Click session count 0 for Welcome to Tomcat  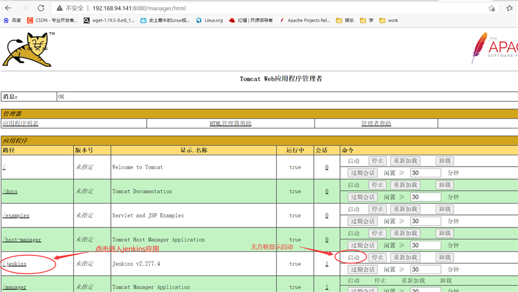click(x=326, y=167)
